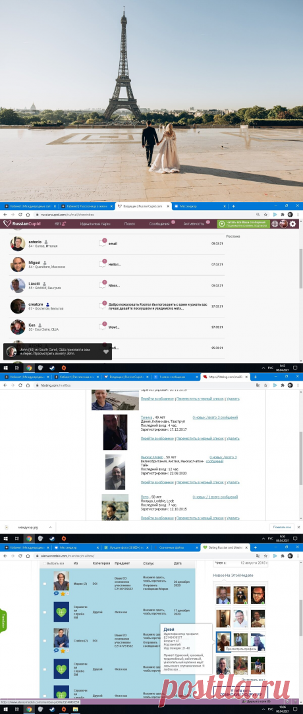303x714 pixels.
Task: Click the 'Показать все' downloads button
Action: point(282,526)
